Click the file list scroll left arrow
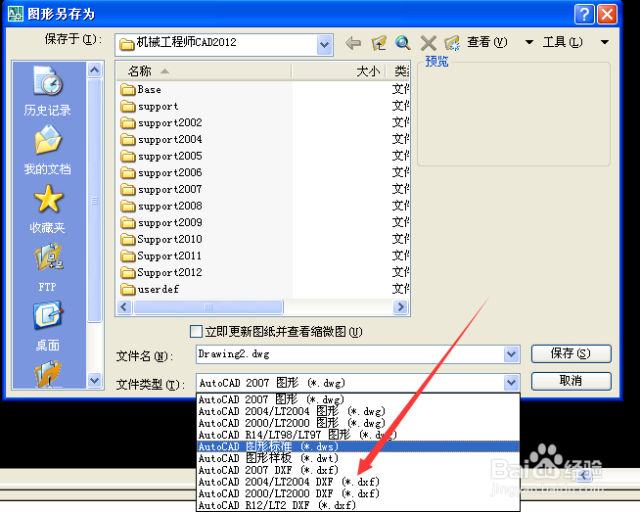 (x=124, y=307)
